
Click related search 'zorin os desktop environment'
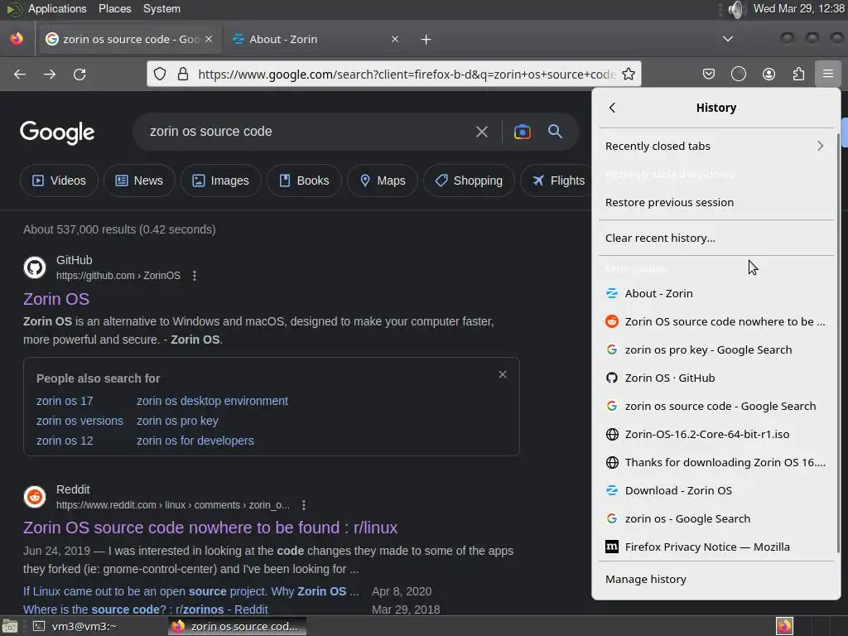click(x=212, y=401)
